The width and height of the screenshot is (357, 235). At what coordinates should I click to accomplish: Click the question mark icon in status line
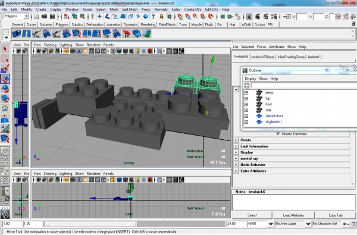pyautogui.click(x=154, y=17)
